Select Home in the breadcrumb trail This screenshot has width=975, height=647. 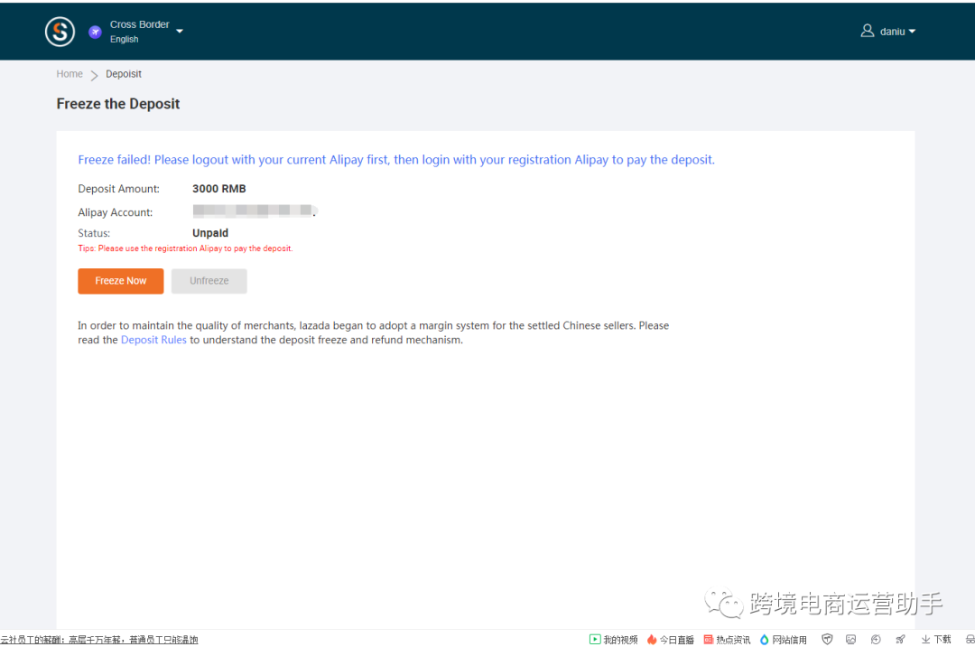pos(70,73)
